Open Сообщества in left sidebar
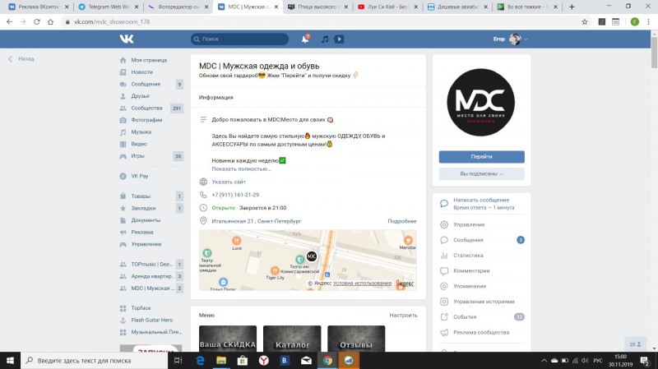 pyautogui.click(x=146, y=108)
